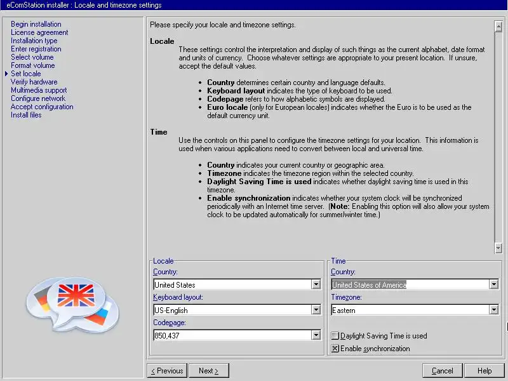Go to Accept configuration step
This screenshot has width=508, height=381.
point(42,107)
